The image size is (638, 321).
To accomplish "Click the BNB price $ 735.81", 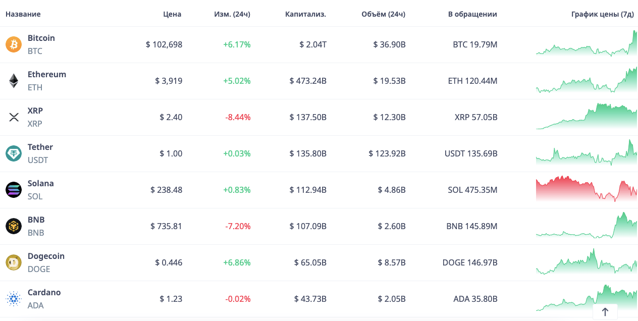I will pos(167,226).
